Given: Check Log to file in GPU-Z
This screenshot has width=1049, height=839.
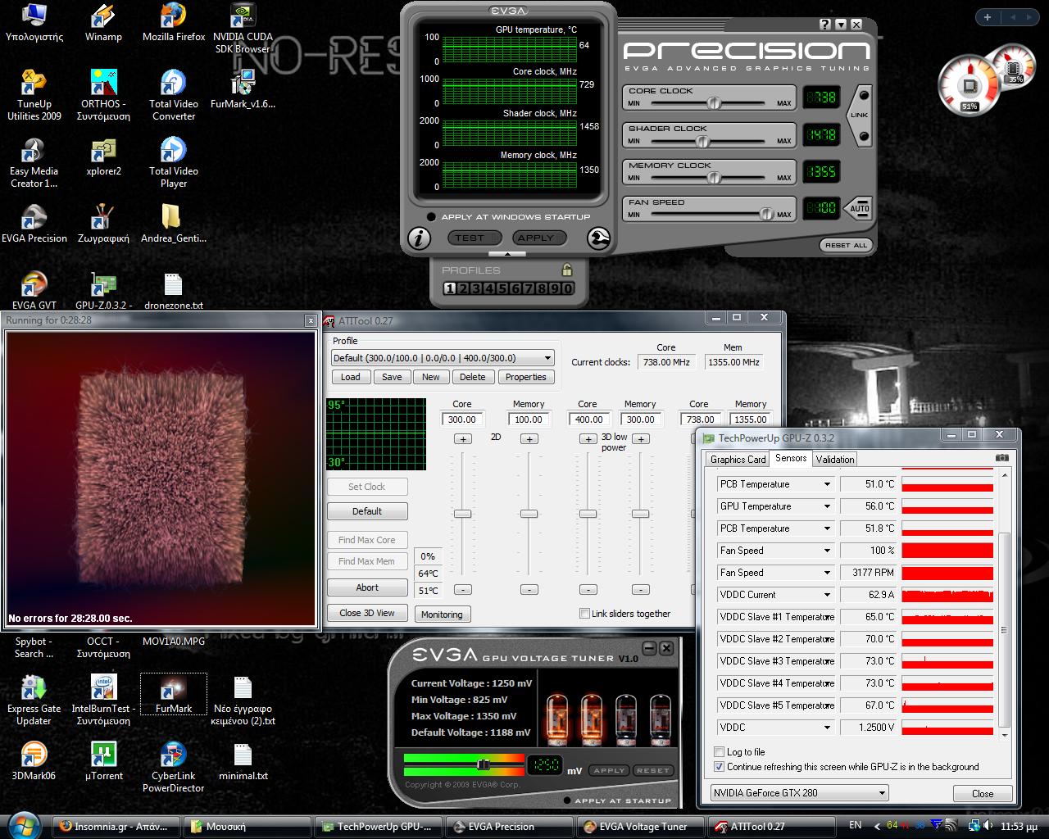Looking at the screenshot, I should coord(719,751).
